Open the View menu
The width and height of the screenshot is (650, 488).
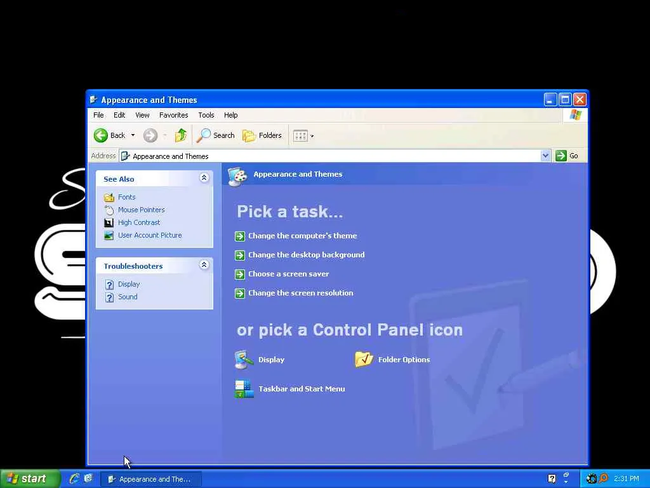pyautogui.click(x=142, y=115)
